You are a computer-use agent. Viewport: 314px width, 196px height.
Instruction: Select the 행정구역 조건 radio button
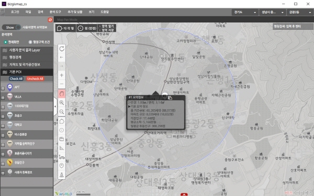30,42
